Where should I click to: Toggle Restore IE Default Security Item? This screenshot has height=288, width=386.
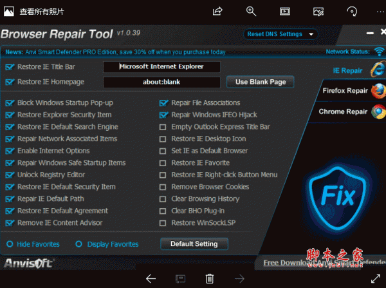click(x=10, y=187)
